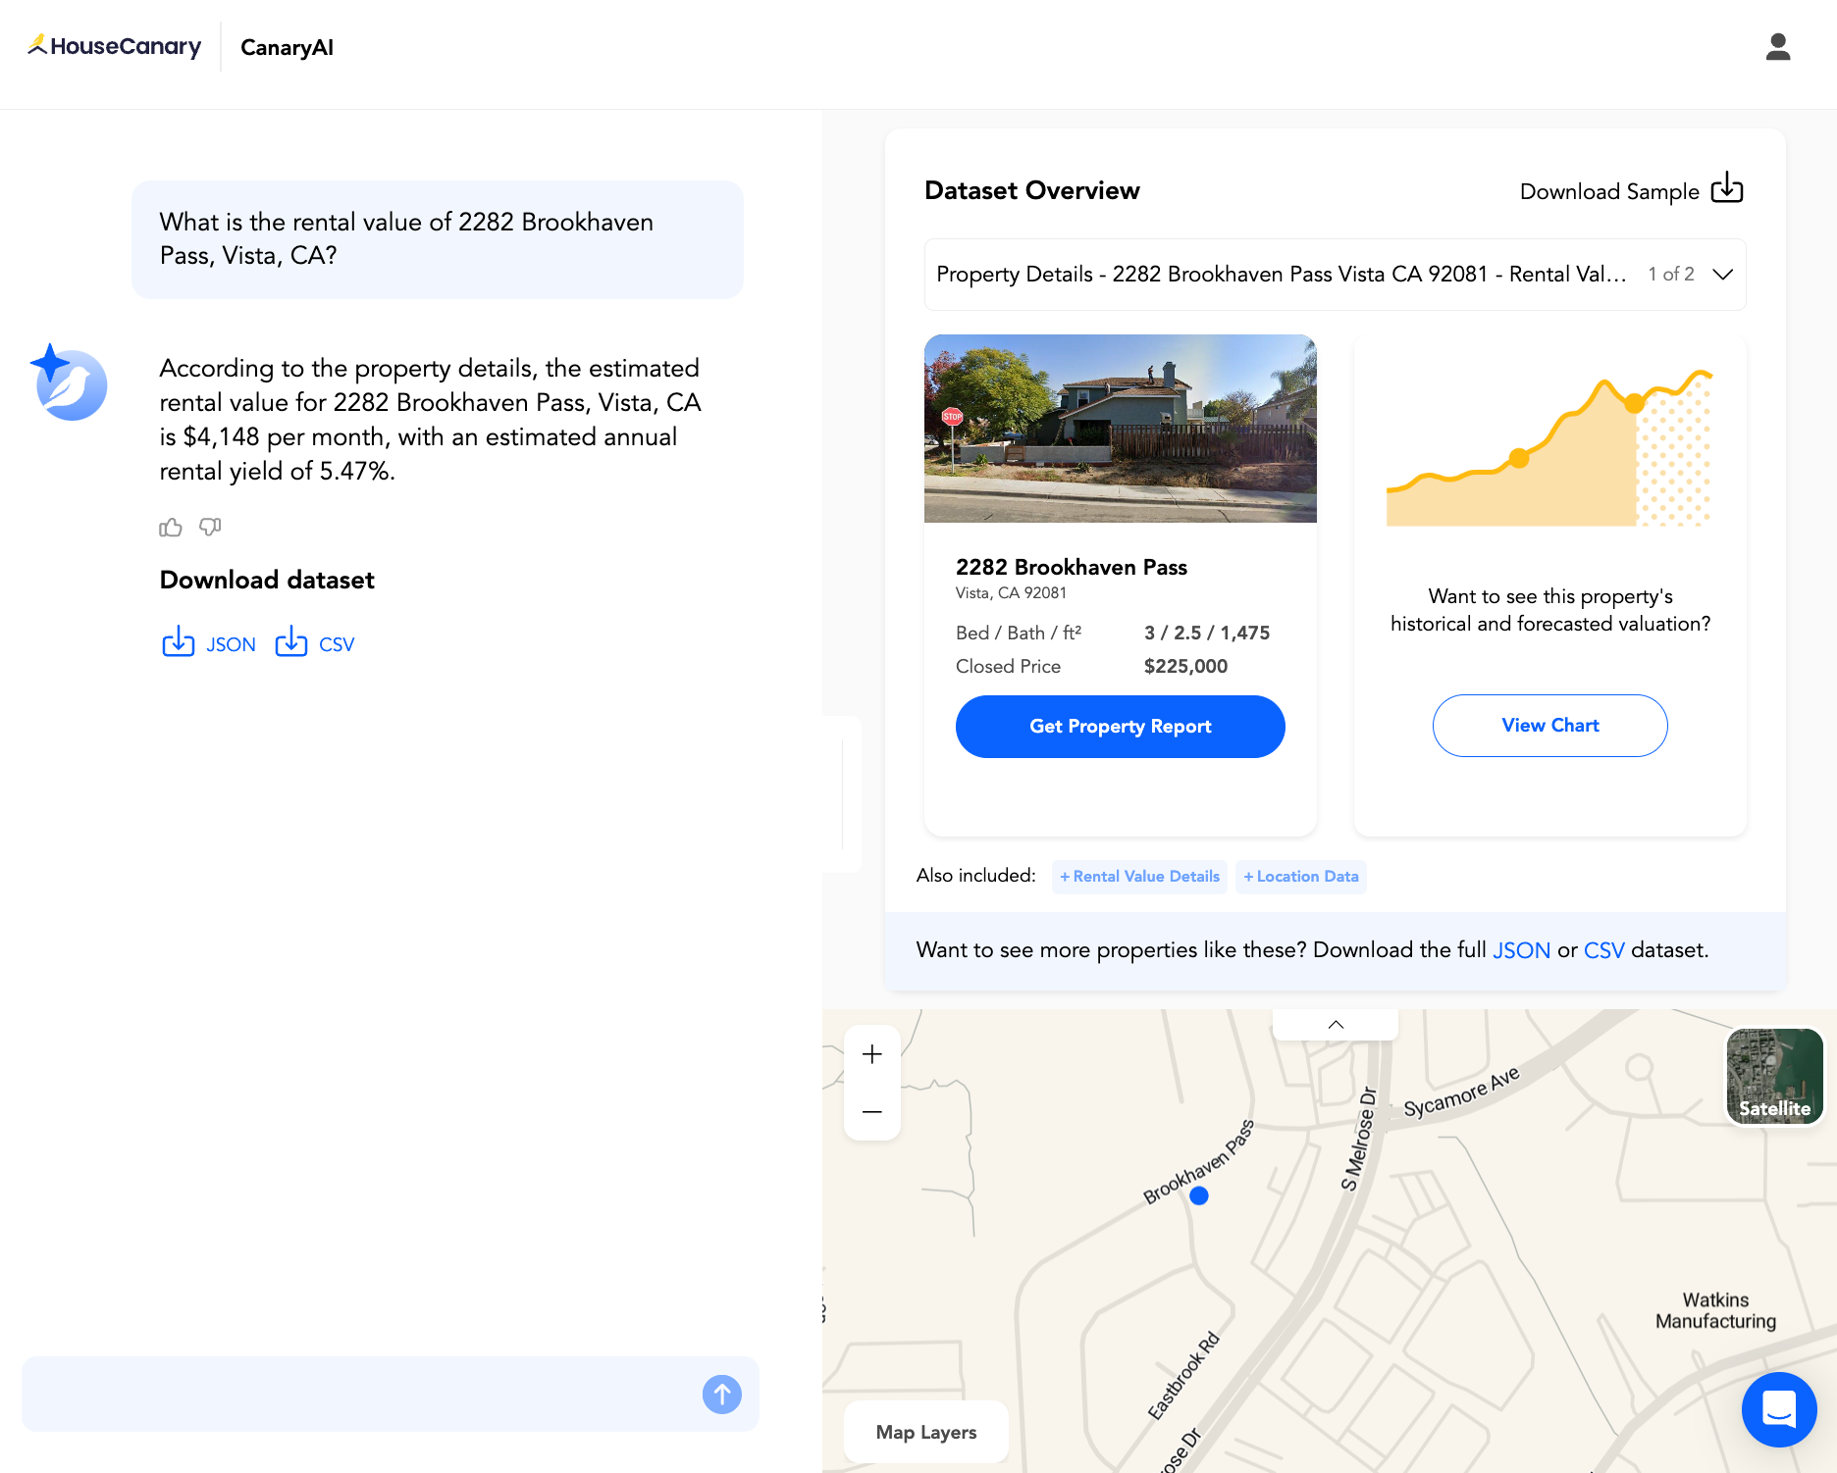Give a thumbs down to the AI response
The height and width of the screenshot is (1473, 1837).
coord(208,527)
